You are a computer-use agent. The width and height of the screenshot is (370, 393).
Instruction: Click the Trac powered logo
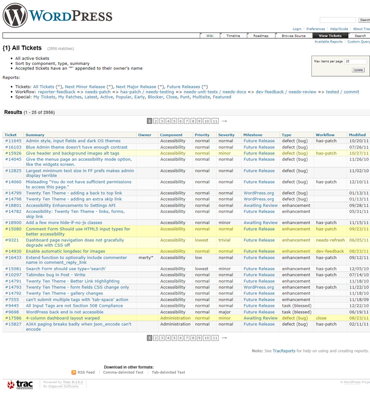click(20, 384)
